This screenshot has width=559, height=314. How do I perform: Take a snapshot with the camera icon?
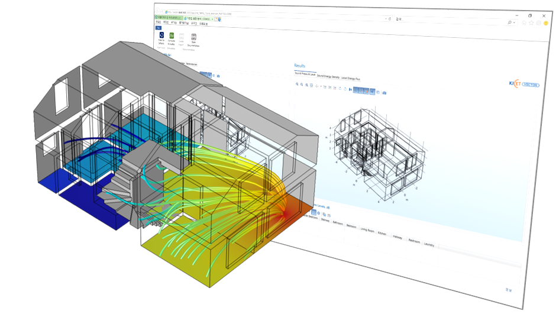[384, 93]
